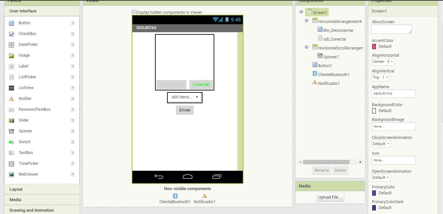Click the ClienteBluetooth1 non-visible component icon

point(175,196)
